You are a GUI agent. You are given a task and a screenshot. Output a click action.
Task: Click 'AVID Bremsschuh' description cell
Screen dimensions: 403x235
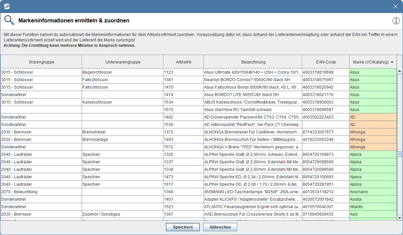253,214
